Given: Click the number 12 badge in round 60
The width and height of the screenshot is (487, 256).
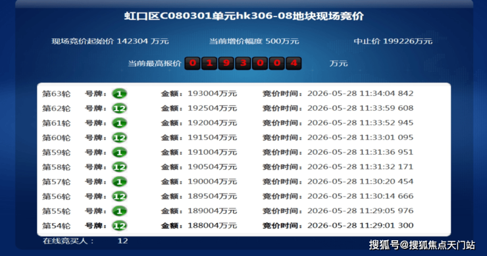Looking at the screenshot, I should click(x=119, y=138).
